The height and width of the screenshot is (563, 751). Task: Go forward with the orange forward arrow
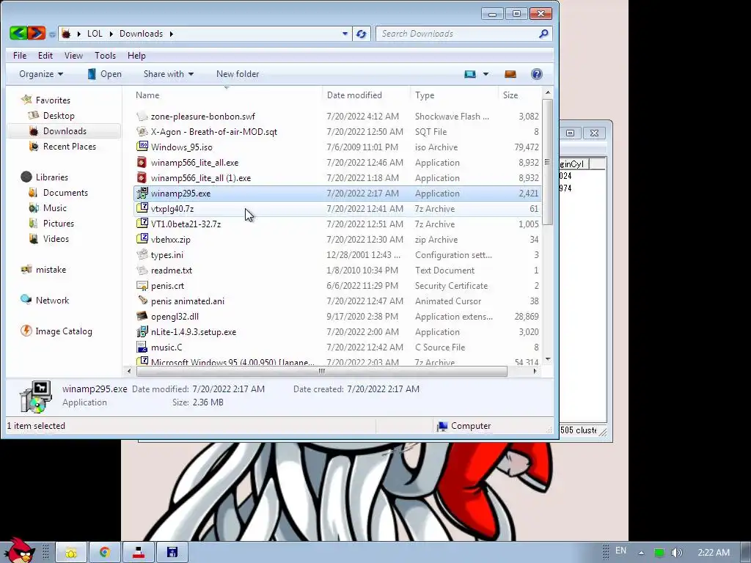[x=37, y=33]
